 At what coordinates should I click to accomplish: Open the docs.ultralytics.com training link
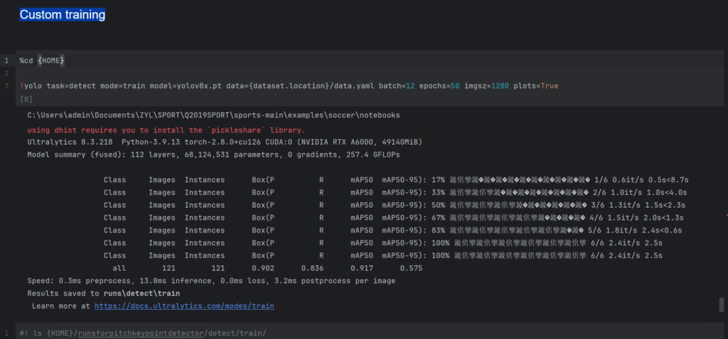(x=184, y=306)
